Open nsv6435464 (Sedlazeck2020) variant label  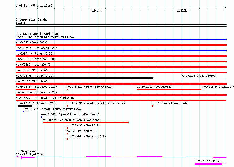pos(36,48)
